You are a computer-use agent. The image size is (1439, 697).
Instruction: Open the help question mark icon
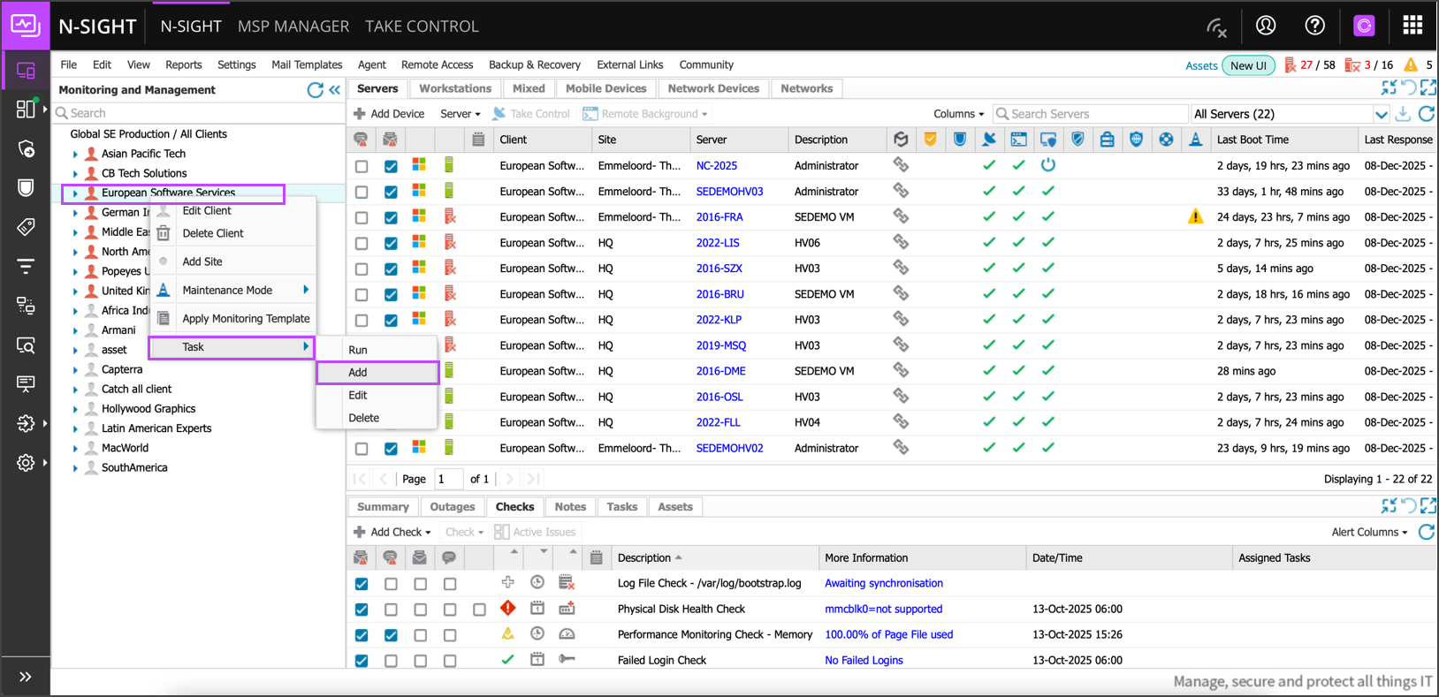tap(1314, 26)
